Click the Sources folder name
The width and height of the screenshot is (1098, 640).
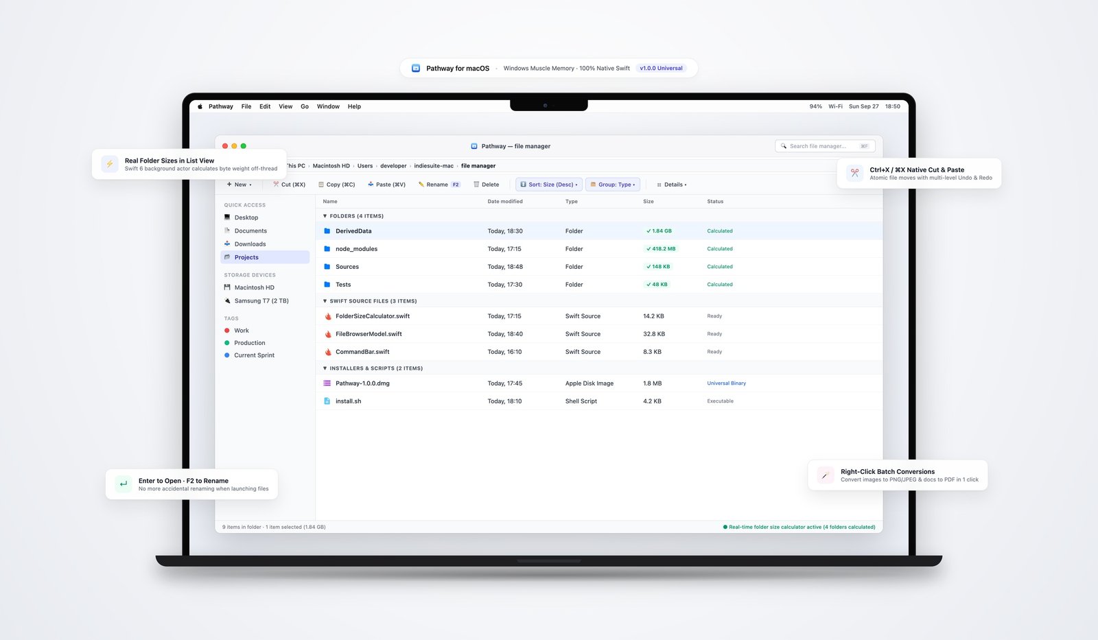(347, 267)
